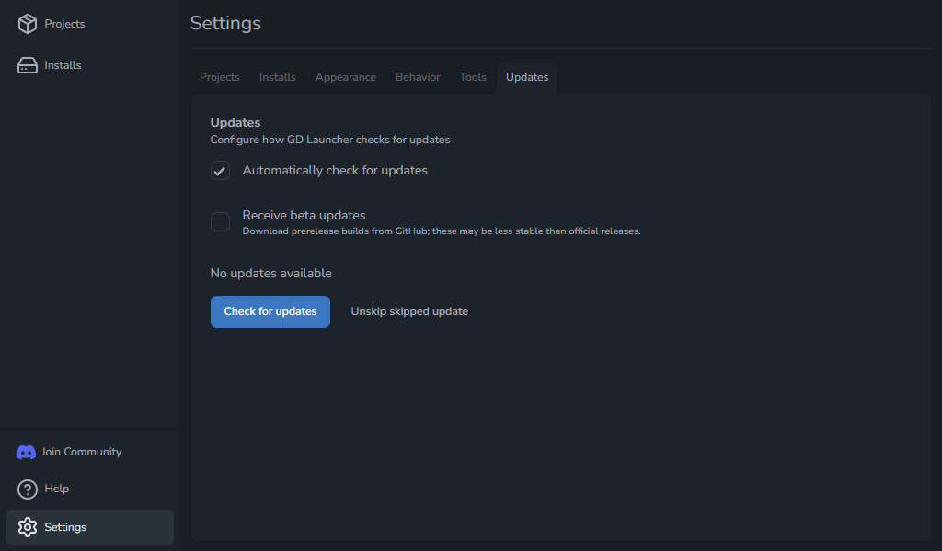
Task: Click the Settings page heading
Action: pos(226,24)
